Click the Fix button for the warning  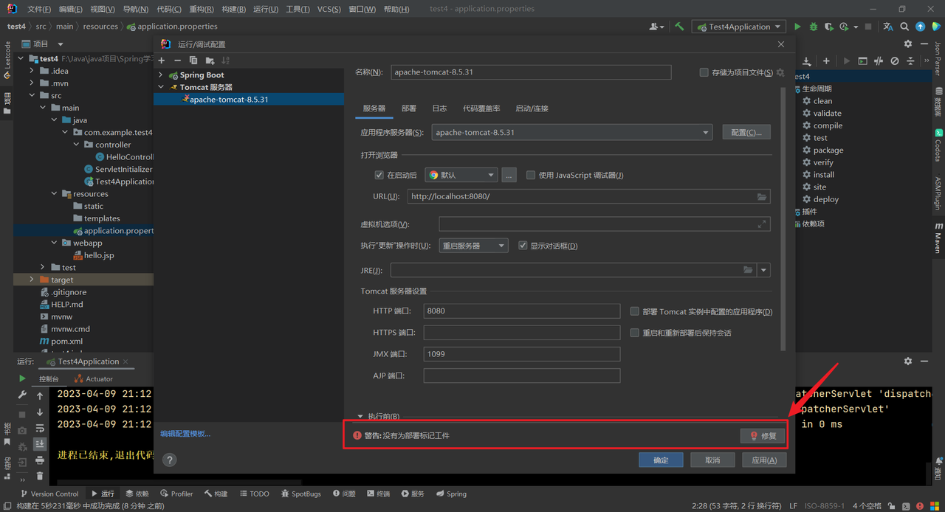tap(763, 436)
